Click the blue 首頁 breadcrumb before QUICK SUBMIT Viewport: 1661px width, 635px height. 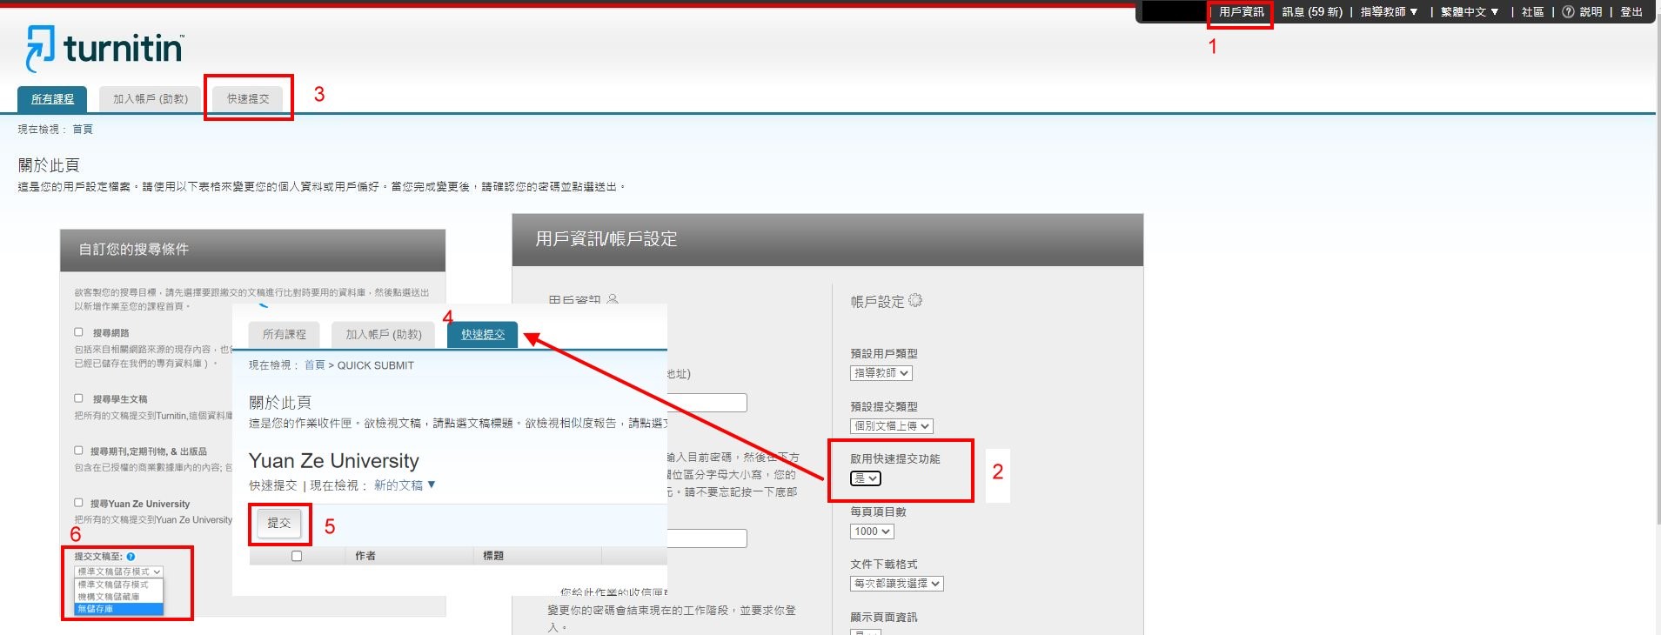click(x=314, y=365)
